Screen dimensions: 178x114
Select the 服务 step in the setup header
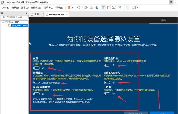163,20
